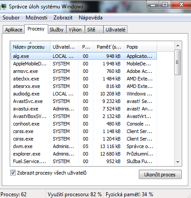Click the Windows ... description cell
Image resolution: width=191 pixels, height=198 pixels.
(x=139, y=94)
